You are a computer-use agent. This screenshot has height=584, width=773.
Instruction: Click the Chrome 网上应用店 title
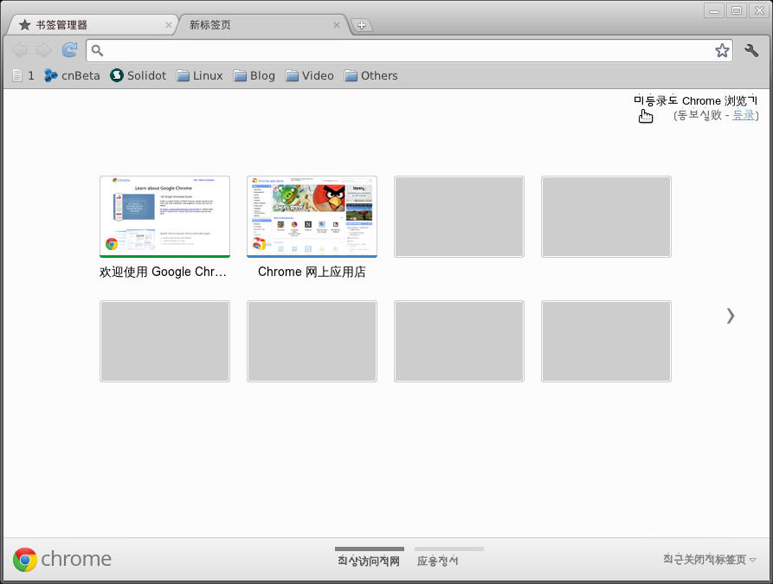pos(312,272)
